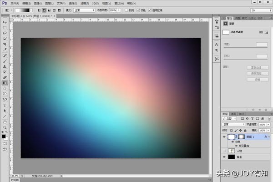Toggle the 仿色 (Dither) checkbox
The image size is (273, 182).
pyautogui.click(x=138, y=10)
